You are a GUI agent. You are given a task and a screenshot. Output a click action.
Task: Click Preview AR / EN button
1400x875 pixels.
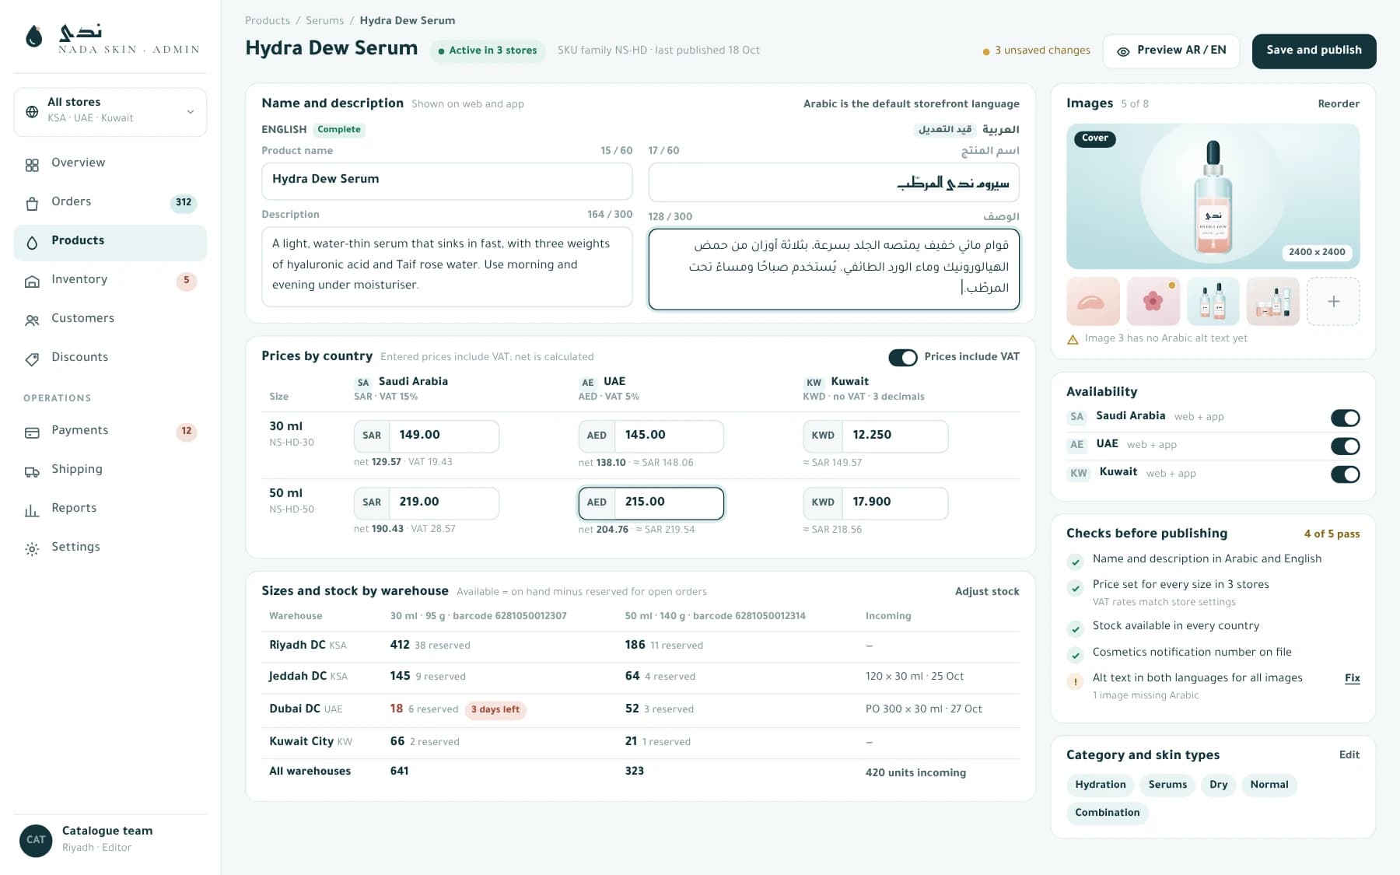[1171, 51]
